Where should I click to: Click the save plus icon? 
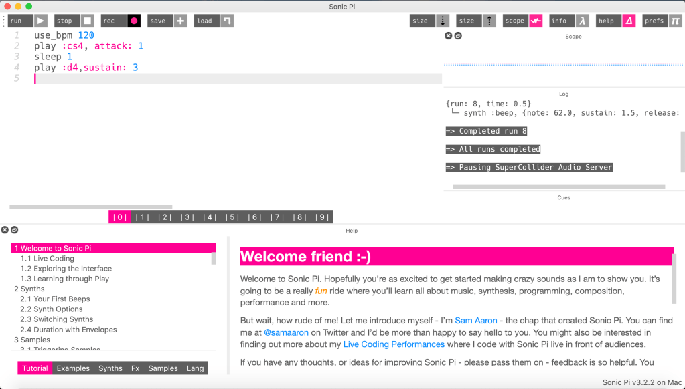180,21
